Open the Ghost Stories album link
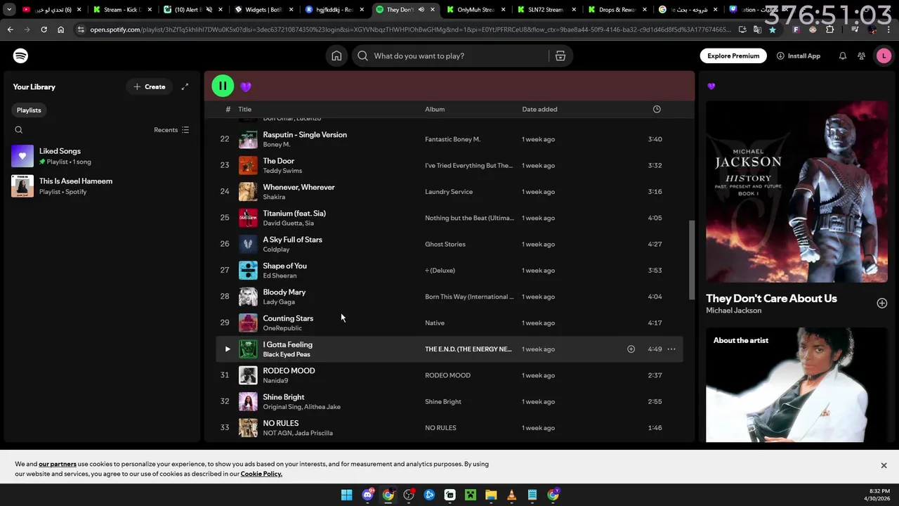Image resolution: width=899 pixels, height=506 pixels. click(x=445, y=244)
